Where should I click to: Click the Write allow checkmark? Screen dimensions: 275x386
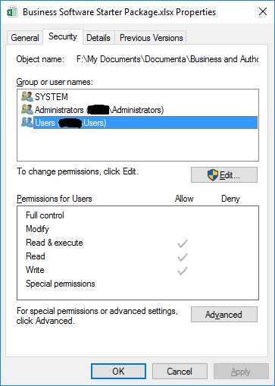183,271
